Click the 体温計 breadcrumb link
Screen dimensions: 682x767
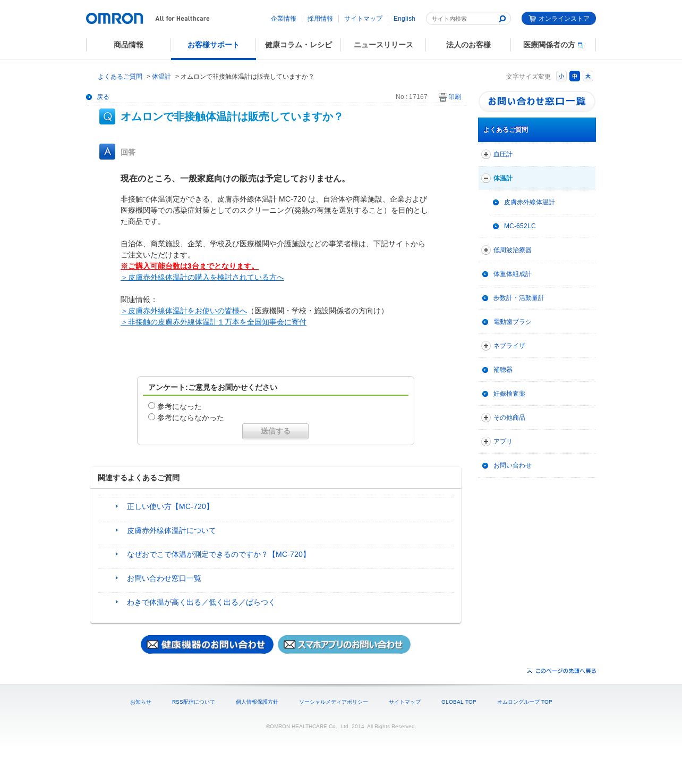point(161,77)
